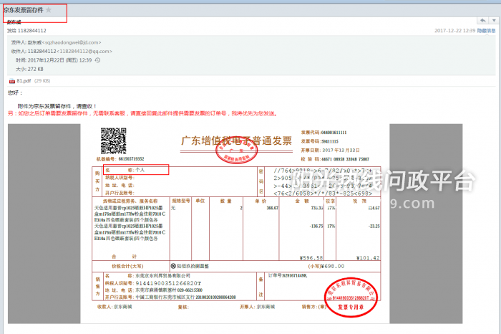The image size is (501, 334).
Task: Click the red 发票专用章 seal
Action: pos(351,297)
